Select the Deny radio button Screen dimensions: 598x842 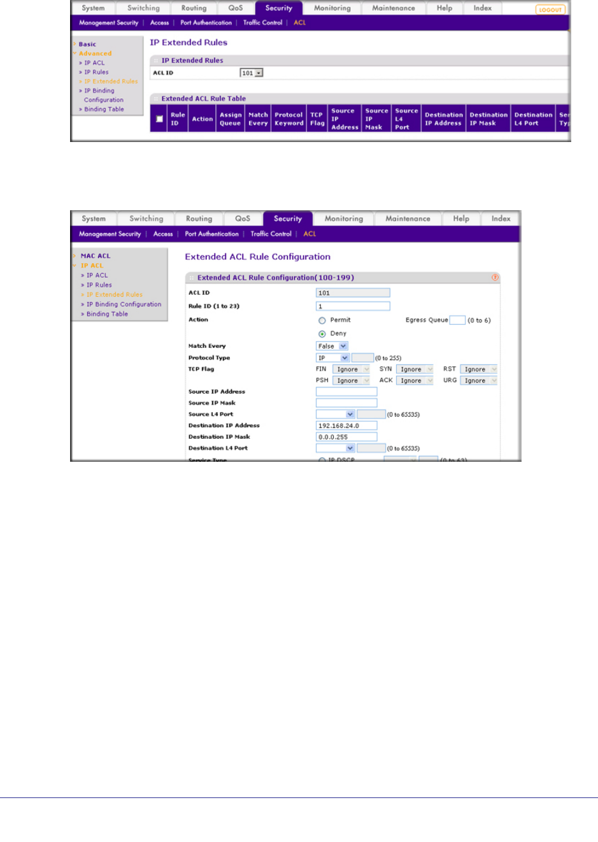[322, 334]
